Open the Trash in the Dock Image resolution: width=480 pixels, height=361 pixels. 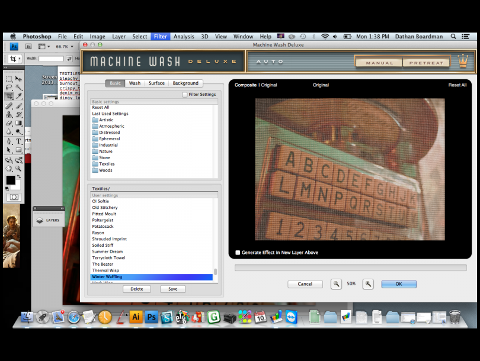click(455, 317)
